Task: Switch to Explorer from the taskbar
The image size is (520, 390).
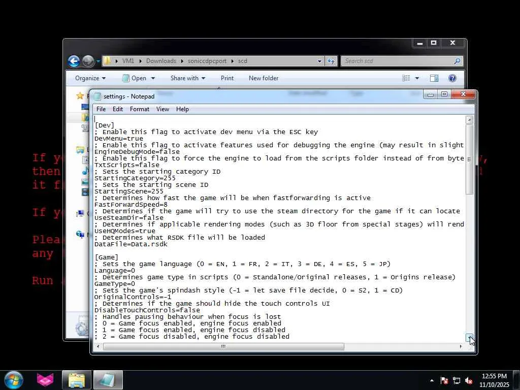Action: pos(77,380)
